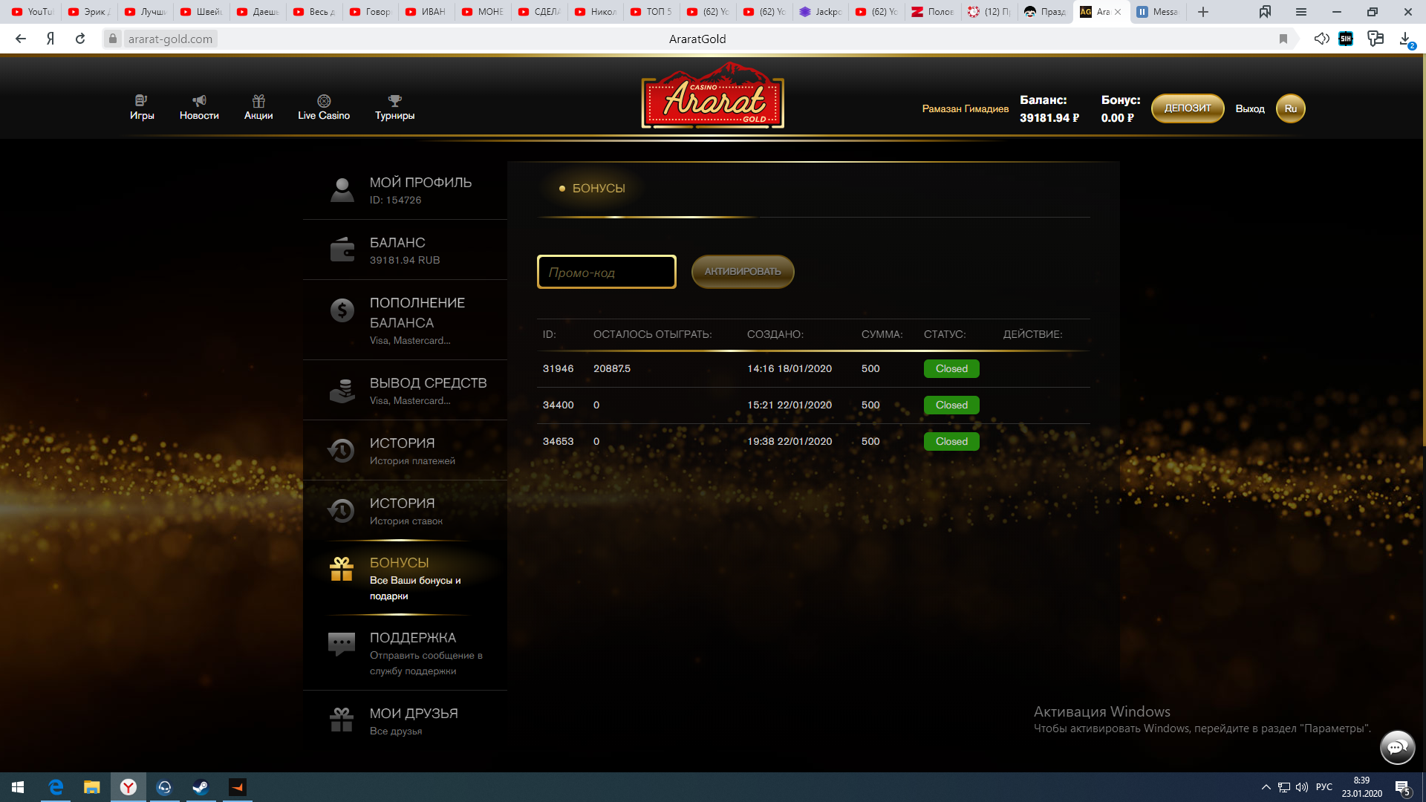Open Акции gift icon in header
Viewport: 1426px width, 802px height.
coord(258,101)
